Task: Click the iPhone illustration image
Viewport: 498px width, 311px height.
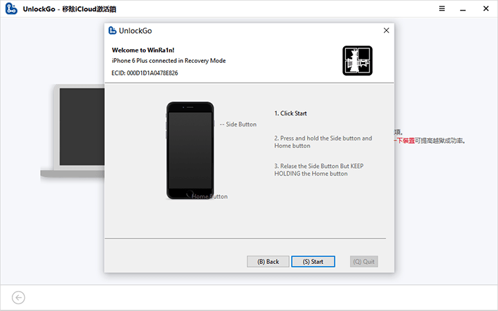Action: click(190, 151)
